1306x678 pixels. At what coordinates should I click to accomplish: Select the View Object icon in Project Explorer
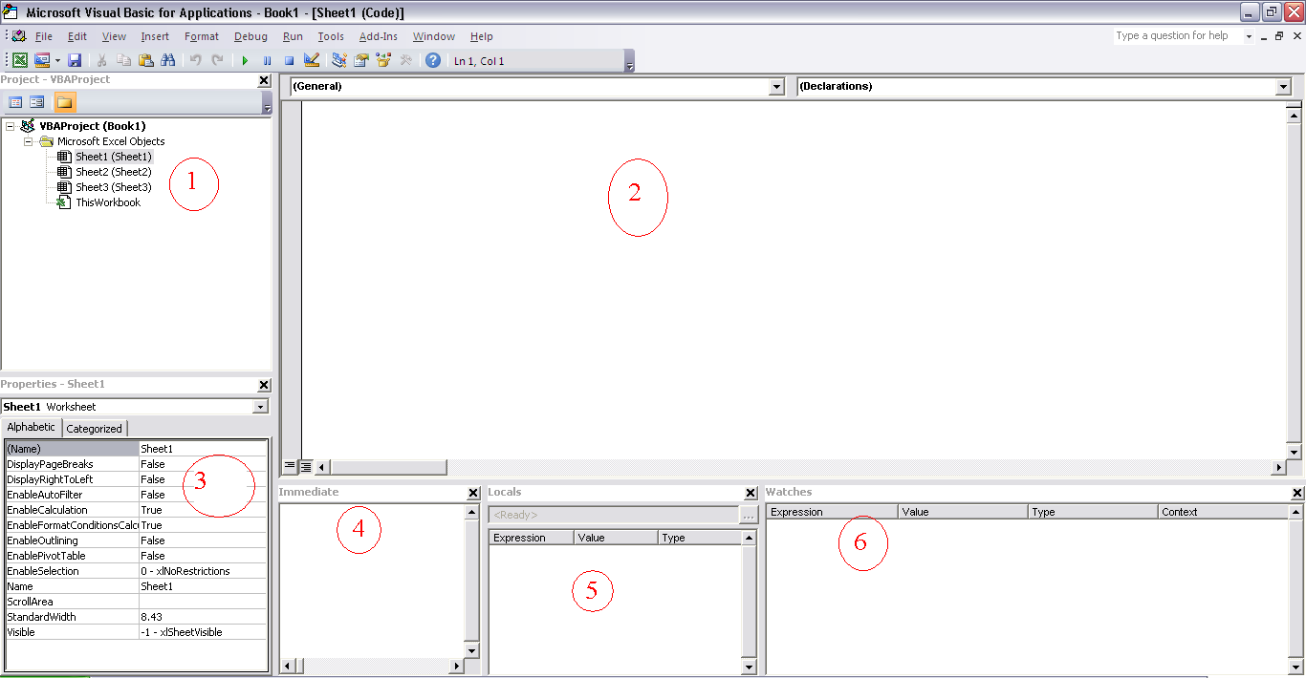[x=36, y=101]
